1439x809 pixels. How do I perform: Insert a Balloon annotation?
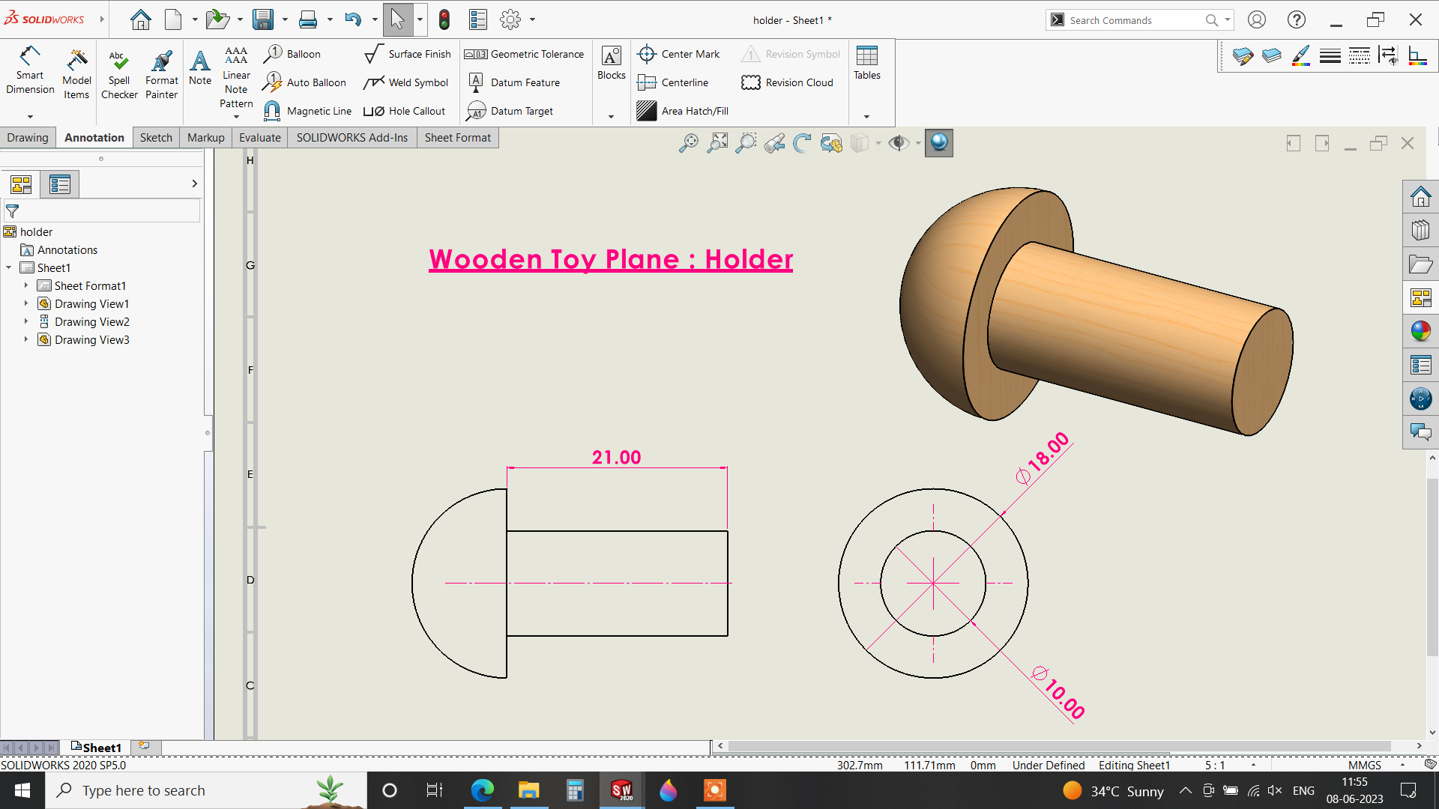pyautogui.click(x=293, y=54)
